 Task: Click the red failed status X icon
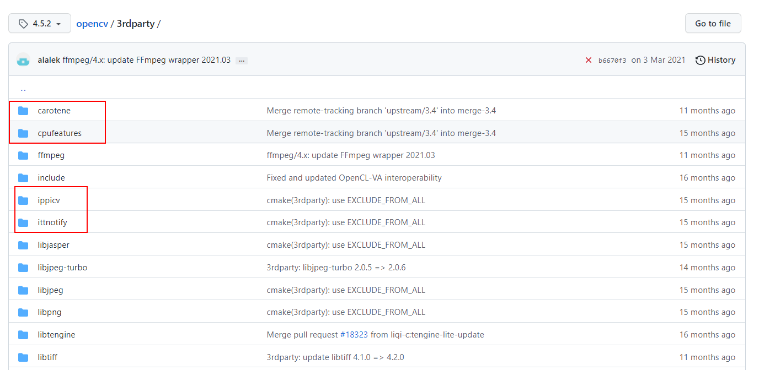pyautogui.click(x=589, y=60)
